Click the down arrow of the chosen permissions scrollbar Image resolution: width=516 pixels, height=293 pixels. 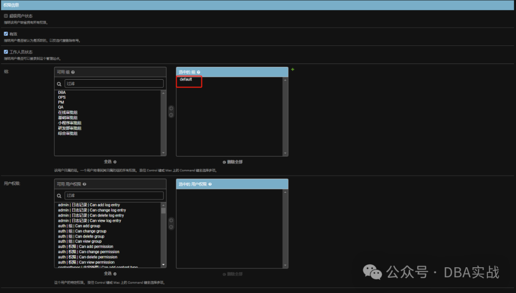pyautogui.click(x=285, y=265)
